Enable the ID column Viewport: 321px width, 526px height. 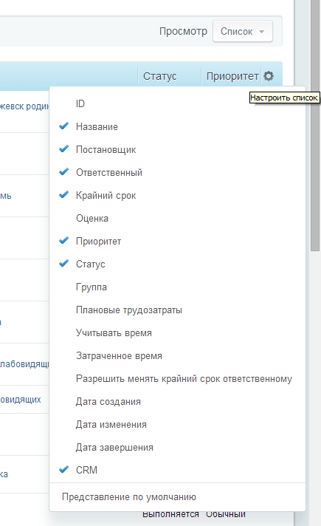pyautogui.click(x=80, y=103)
